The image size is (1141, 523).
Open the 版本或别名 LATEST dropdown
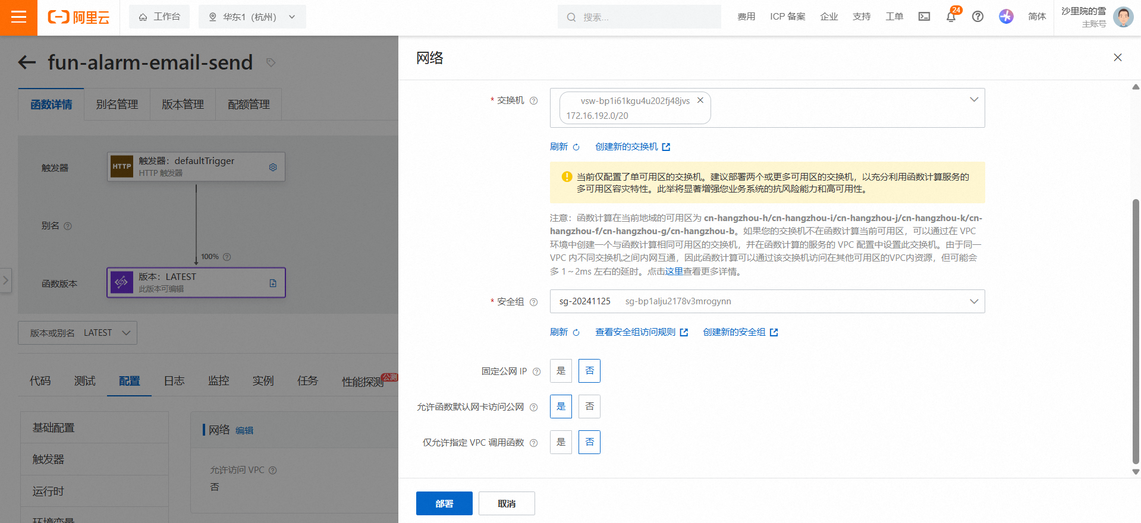pos(77,333)
